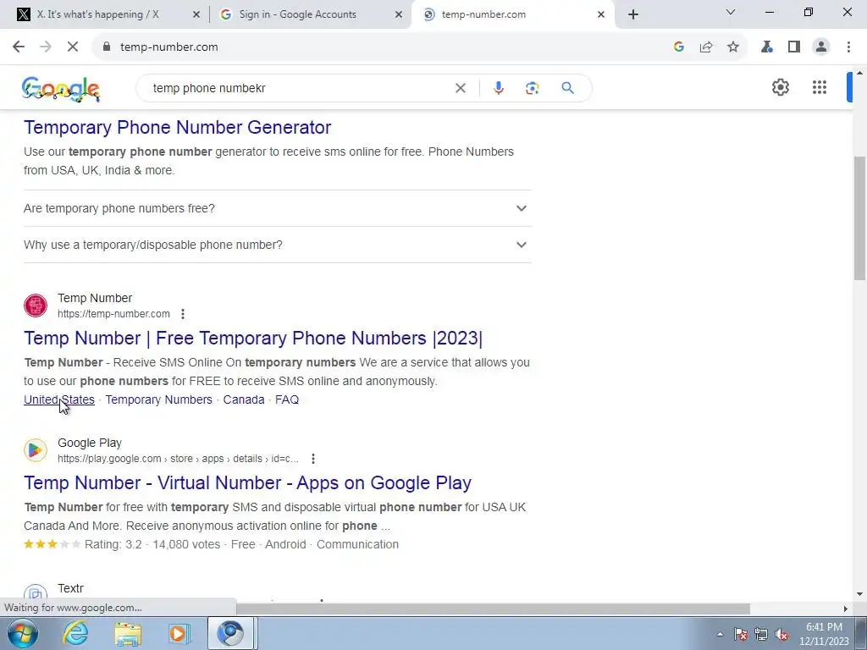Click the horizontal scroll-right arrow

(x=846, y=609)
